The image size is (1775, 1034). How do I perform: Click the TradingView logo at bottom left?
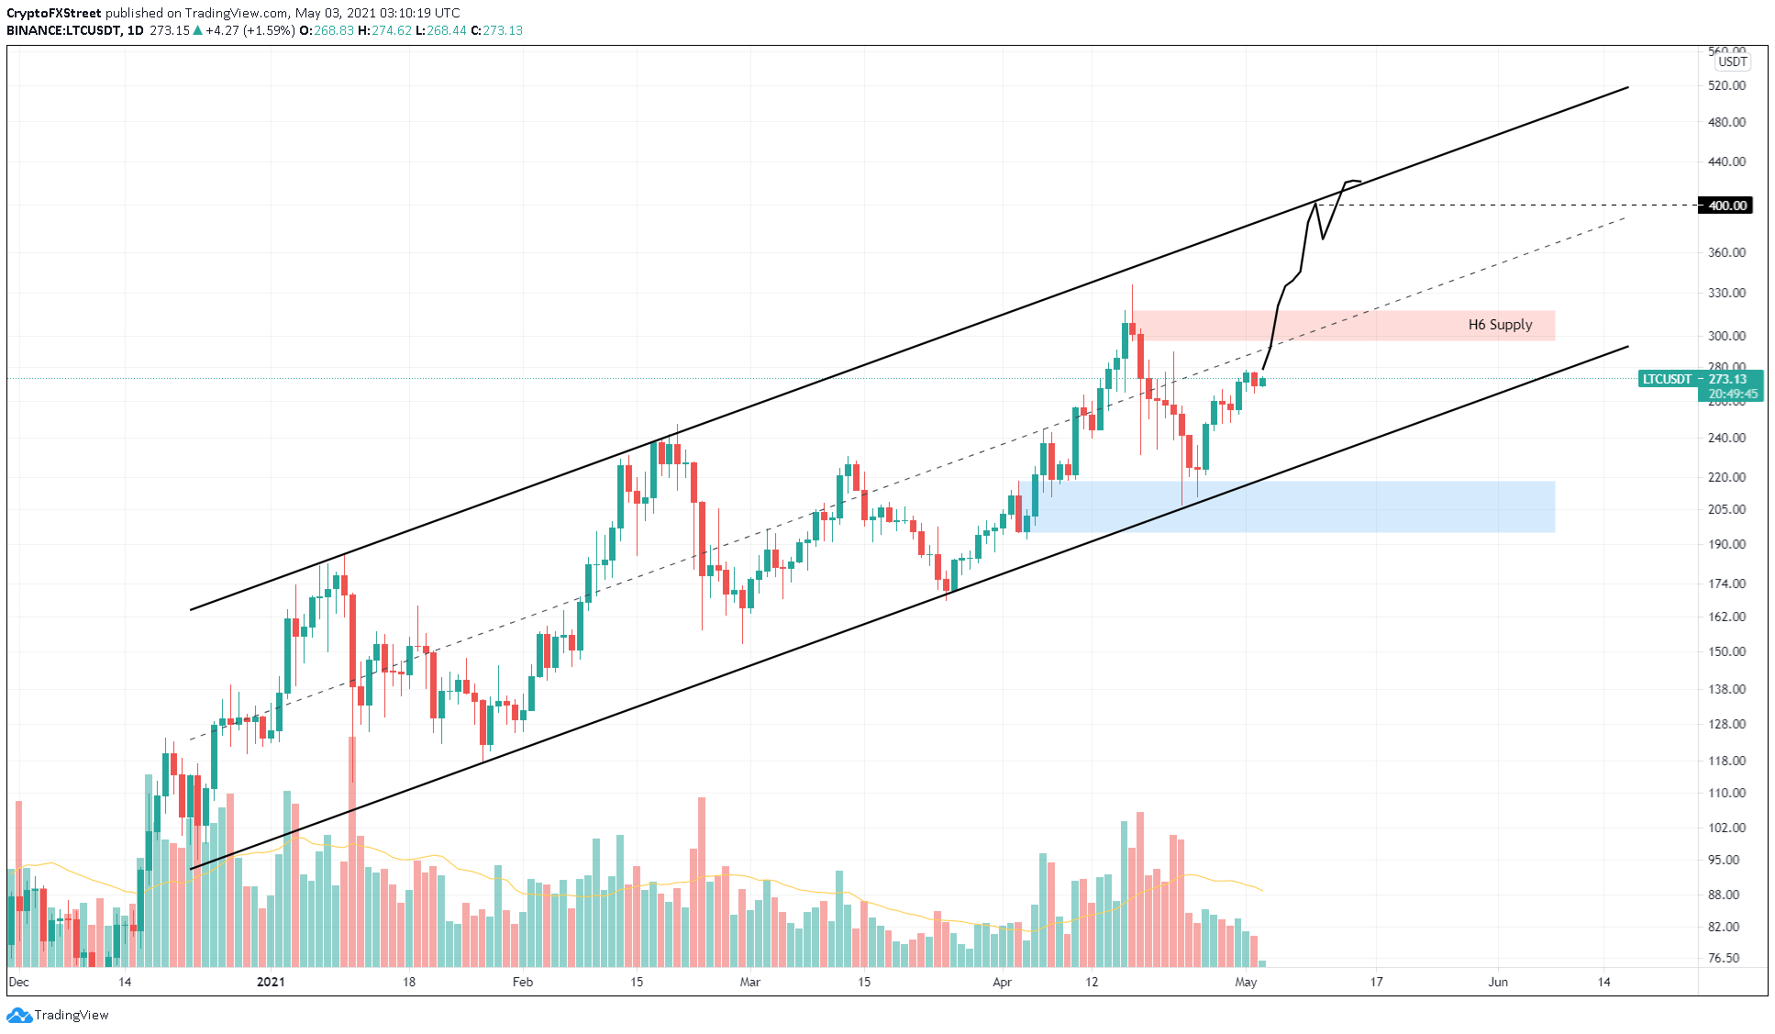click(x=57, y=1015)
